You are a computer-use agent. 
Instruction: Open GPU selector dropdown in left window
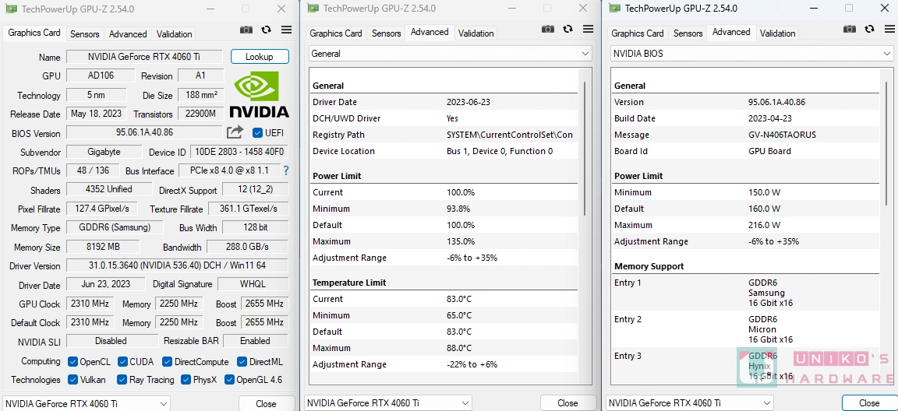point(86,403)
